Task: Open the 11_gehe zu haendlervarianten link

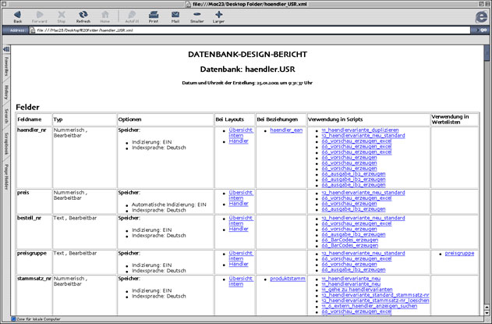Action: pyautogui.click(x=357, y=290)
